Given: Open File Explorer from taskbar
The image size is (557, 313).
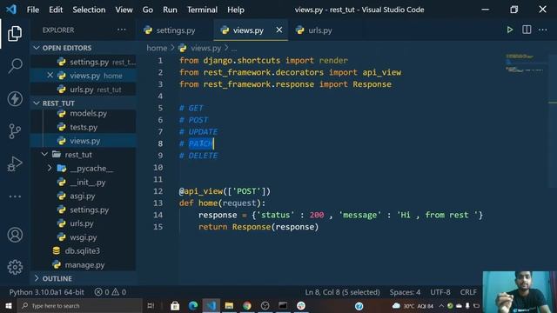Looking at the screenshot, I should tap(229, 305).
